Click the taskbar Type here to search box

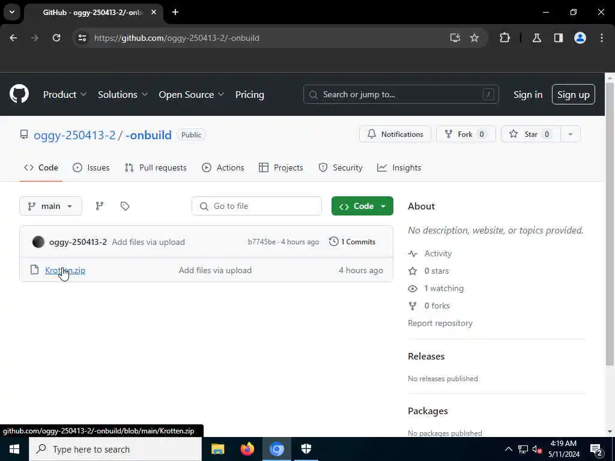pos(115,449)
